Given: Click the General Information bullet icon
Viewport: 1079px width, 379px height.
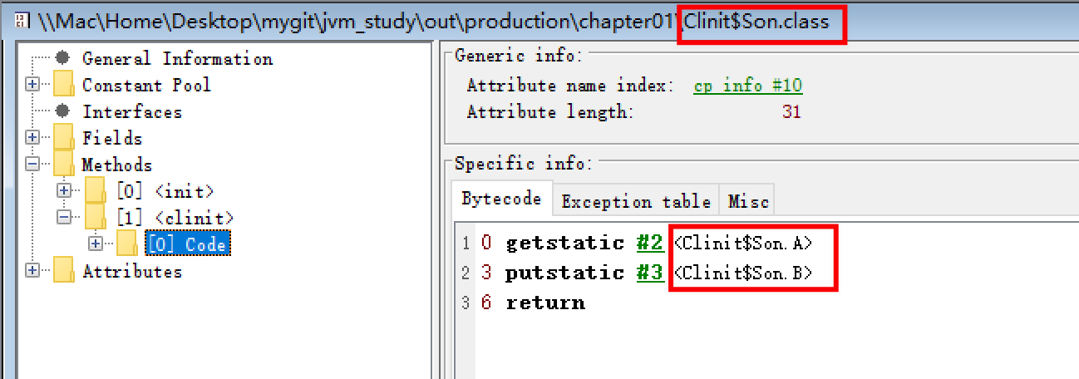Looking at the screenshot, I should 62,58.
